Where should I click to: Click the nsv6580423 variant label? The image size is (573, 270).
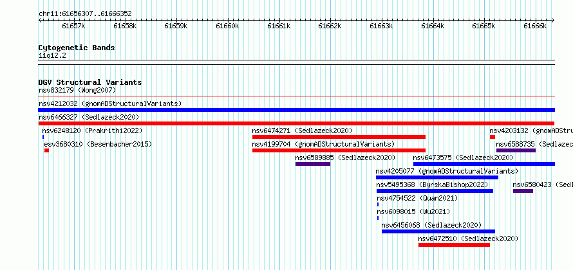point(543,184)
